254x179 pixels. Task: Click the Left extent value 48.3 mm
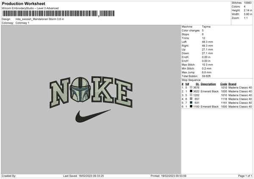pyautogui.click(x=207, y=42)
